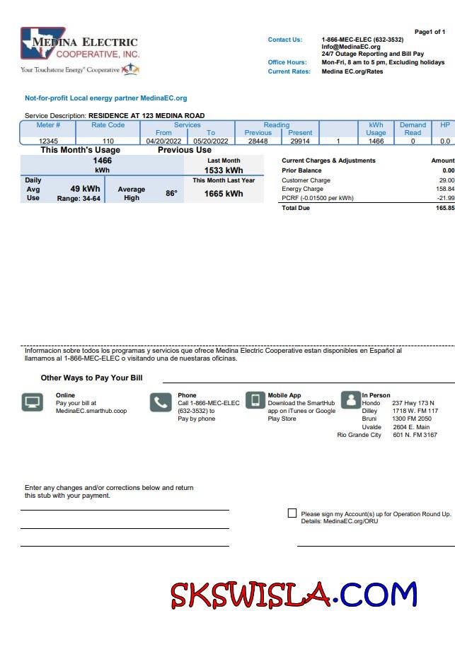This screenshot has width=455, height=647.
Task: Click the Mobile App smartphone icon
Action: pos(255,401)
